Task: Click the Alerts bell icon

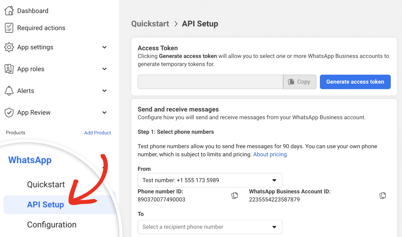Action: (9, 91)
